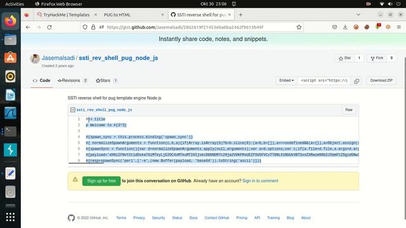Open the lightning bolt app in the dock
Image resolution: width=406 pixels, height=228 pixels.
point(10,150)
